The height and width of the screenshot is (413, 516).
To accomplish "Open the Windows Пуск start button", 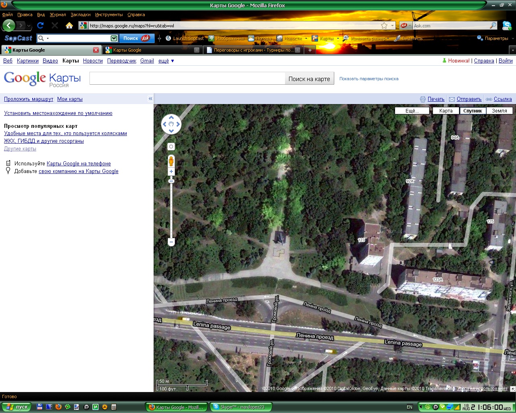I will click(17, 407).
